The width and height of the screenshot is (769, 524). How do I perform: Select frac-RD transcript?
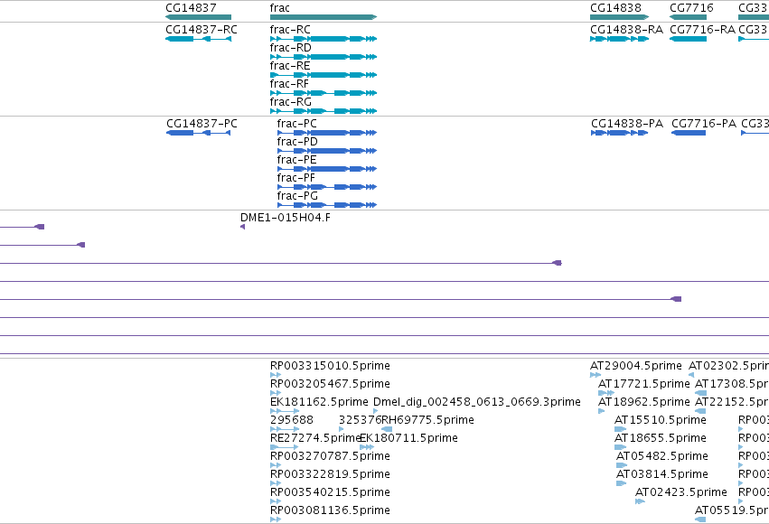[x=324, y=57]
